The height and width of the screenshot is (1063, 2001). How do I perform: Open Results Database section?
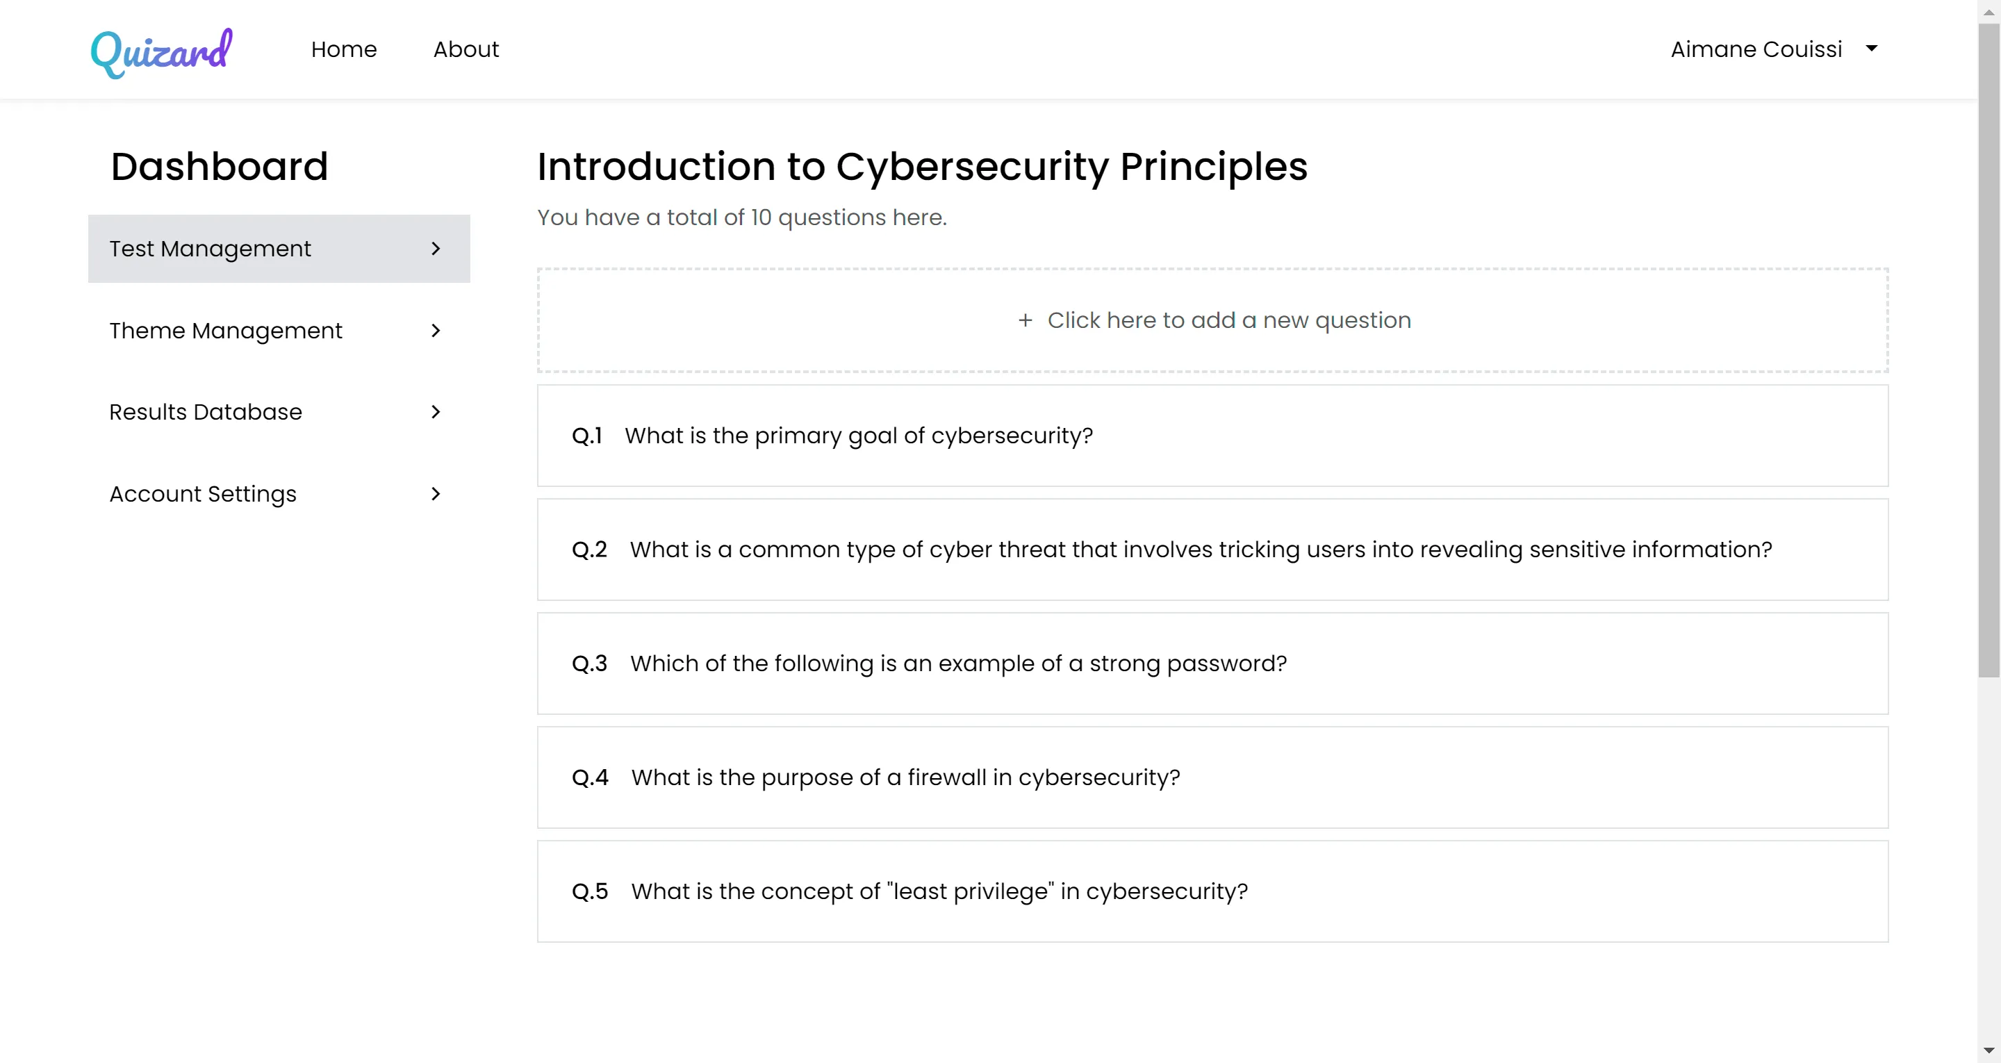coord(279,412)
